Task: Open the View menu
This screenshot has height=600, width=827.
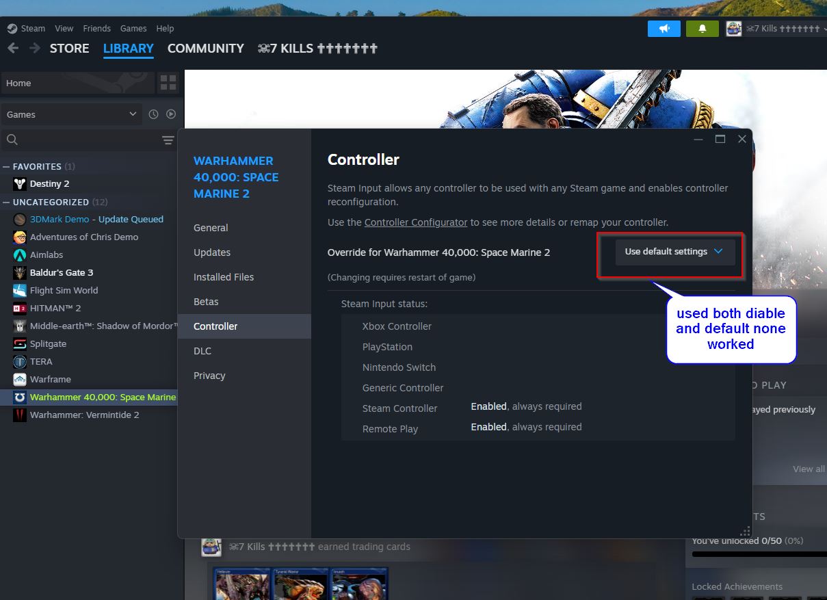Action: [x=64, y=29]
